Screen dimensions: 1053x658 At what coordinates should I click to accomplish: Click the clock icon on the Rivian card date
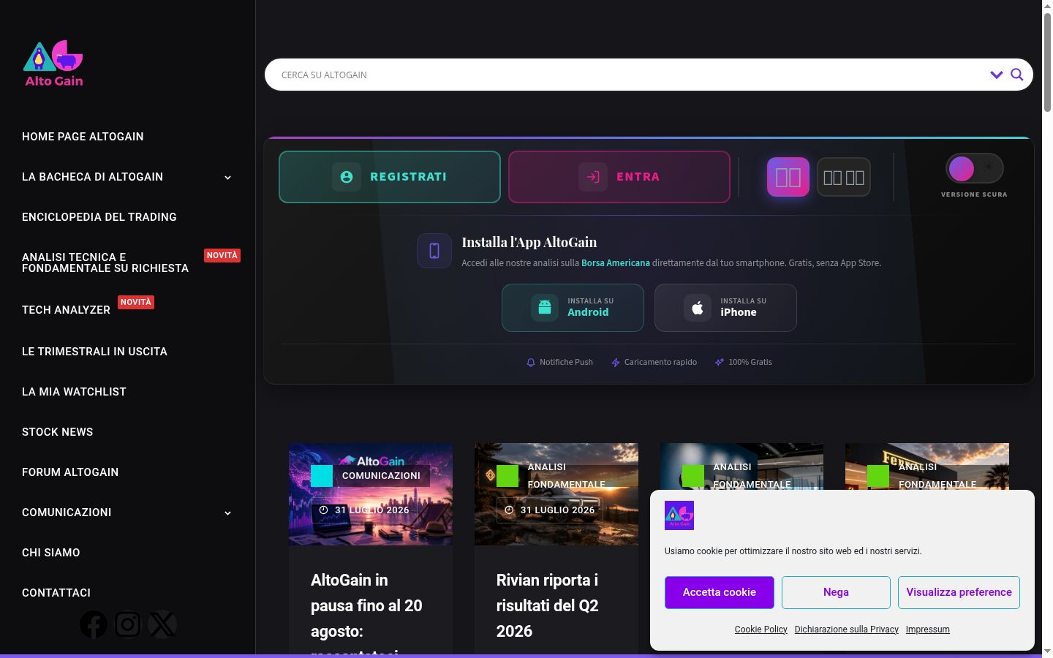[509, 510]
